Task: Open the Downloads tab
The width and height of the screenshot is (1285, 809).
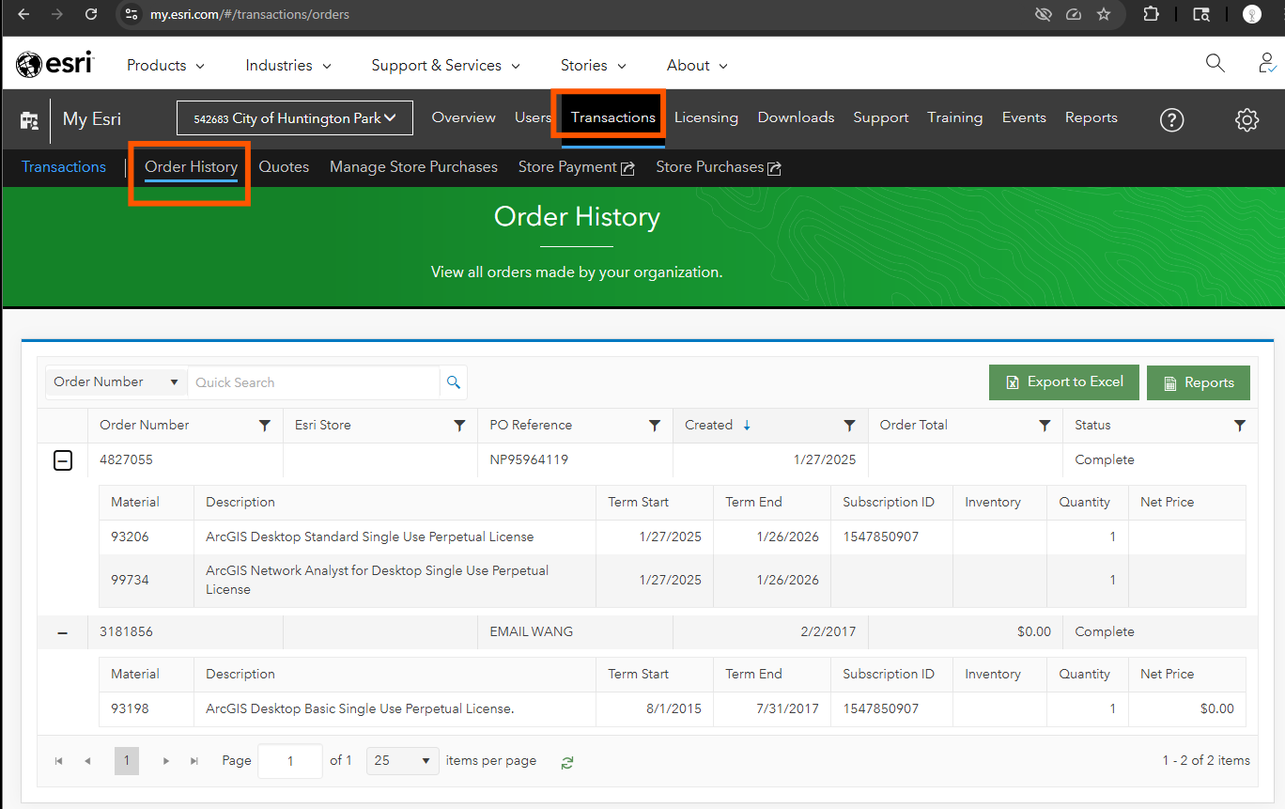Action: click(x=796, y=117)
